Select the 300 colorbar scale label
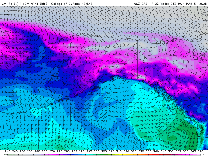The height and width of the screenshot is (156, 208). point(96,151)
